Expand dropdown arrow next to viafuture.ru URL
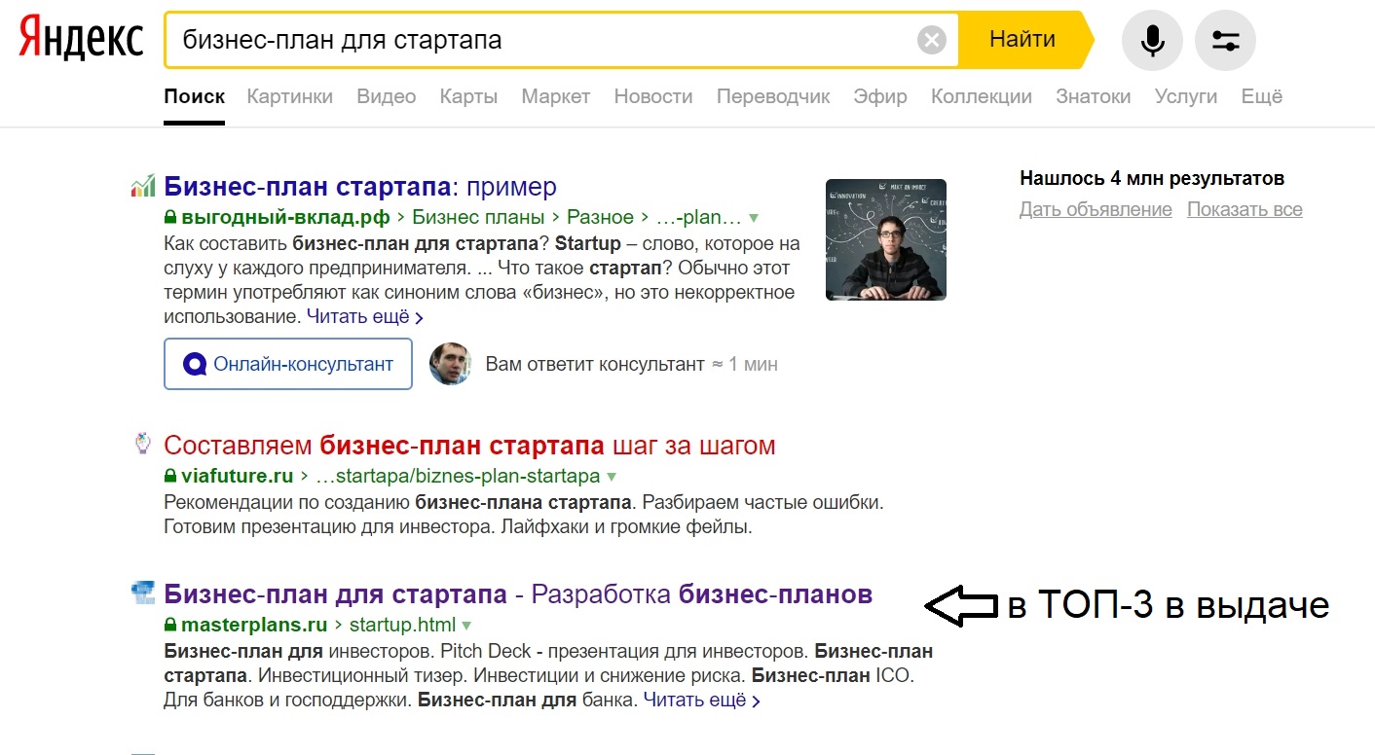 coord(612,477)
